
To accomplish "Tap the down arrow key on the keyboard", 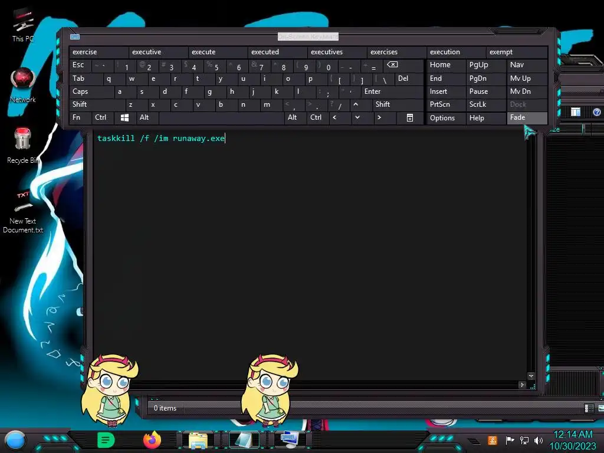I will (357, 117).
